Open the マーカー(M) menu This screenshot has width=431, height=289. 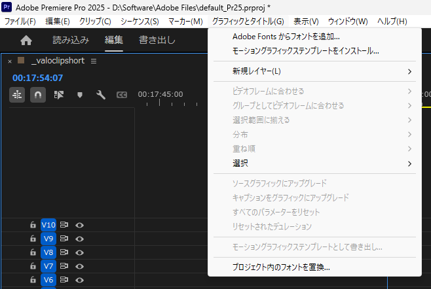click(185, 22)
